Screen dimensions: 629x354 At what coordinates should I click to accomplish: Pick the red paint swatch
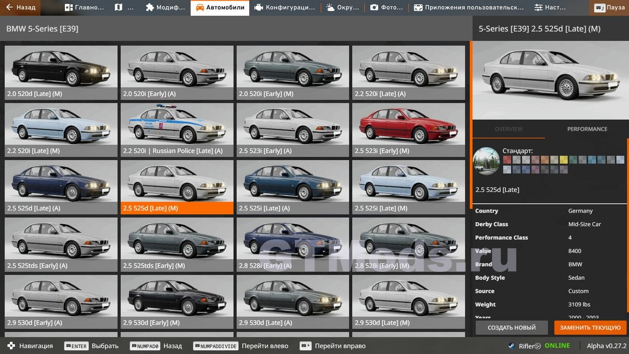click(x=507, y=159)
